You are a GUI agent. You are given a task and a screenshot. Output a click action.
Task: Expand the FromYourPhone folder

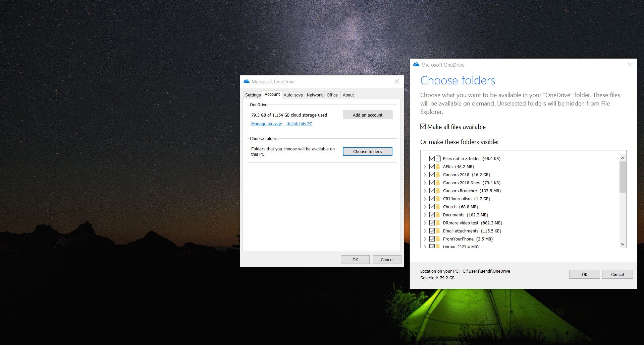click(425, 239)
